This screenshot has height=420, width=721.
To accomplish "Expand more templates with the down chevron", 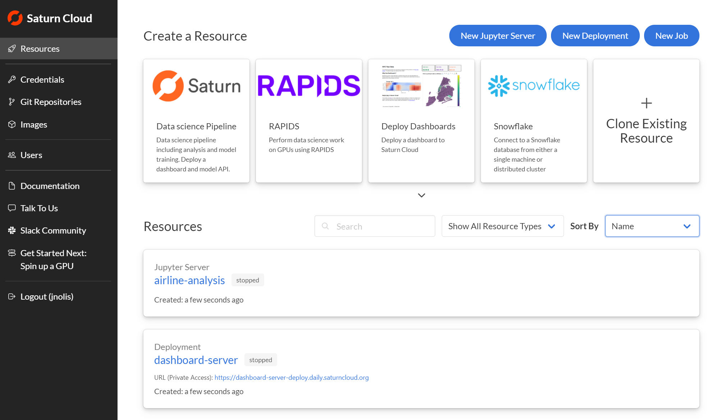I will pos(421,195).
